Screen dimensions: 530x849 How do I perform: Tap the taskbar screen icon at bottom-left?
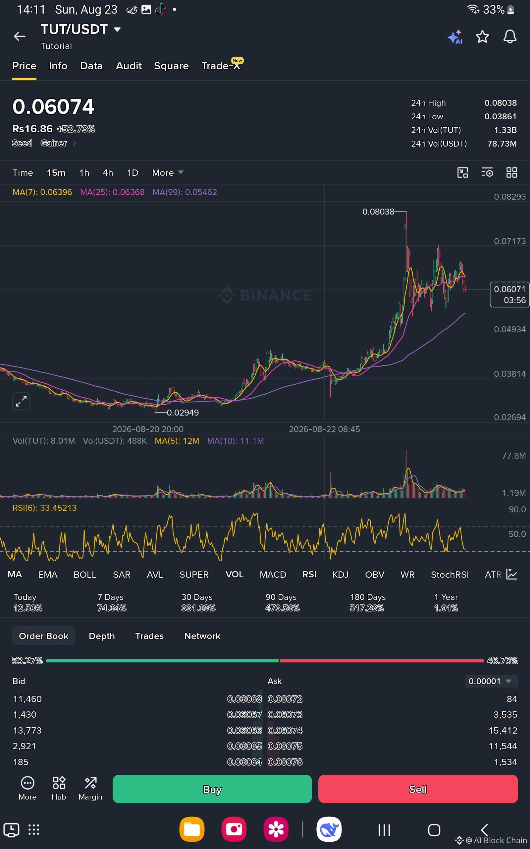[11, 830]
